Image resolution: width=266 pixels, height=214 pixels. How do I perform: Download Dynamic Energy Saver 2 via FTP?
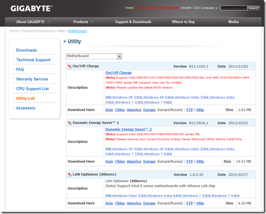[x=190, y=161]
